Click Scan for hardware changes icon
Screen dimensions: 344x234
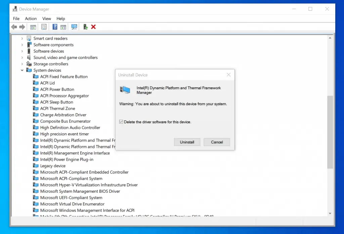tap(74, 27)
